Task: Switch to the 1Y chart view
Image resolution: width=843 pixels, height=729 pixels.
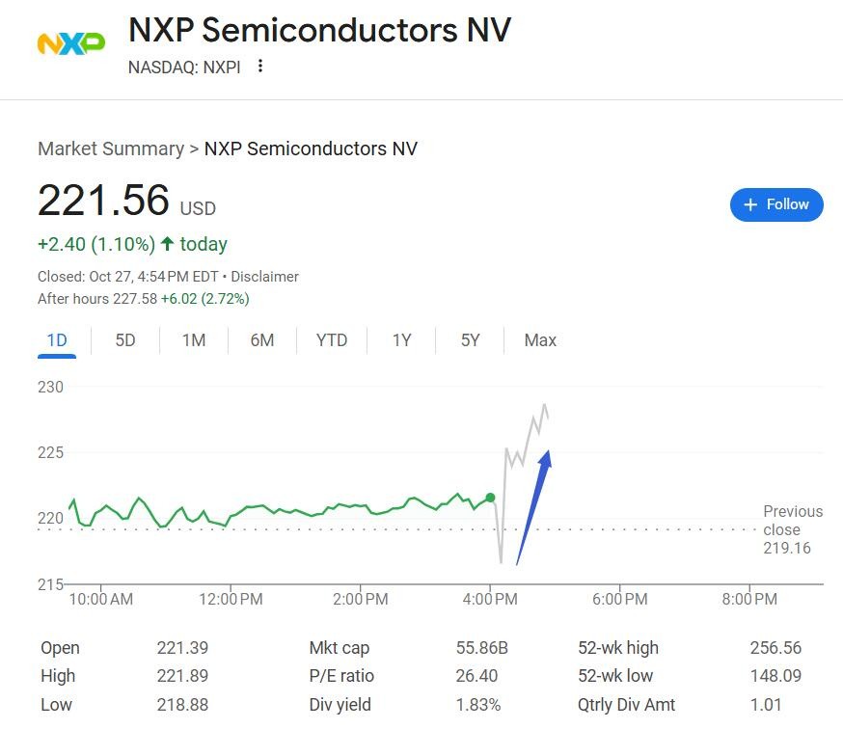Action: click(401, 340)
